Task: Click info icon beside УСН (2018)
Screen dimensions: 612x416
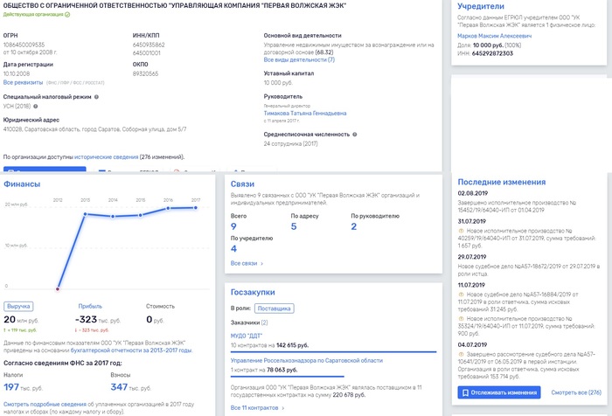Action: [35, 105]
